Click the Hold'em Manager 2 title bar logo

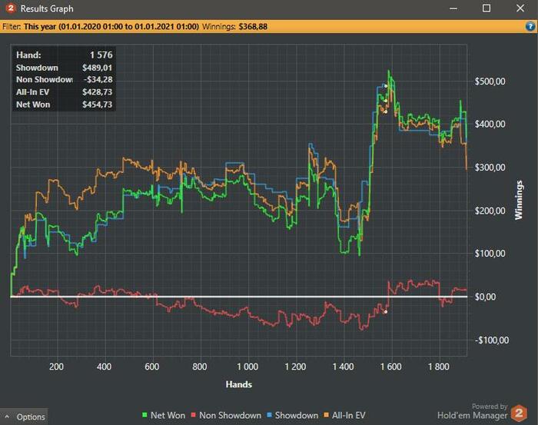11,8
